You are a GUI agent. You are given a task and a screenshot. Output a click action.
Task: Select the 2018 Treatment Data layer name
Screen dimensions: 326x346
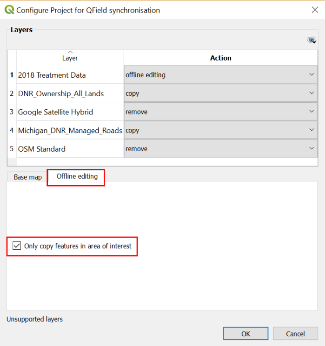point(52,75)
